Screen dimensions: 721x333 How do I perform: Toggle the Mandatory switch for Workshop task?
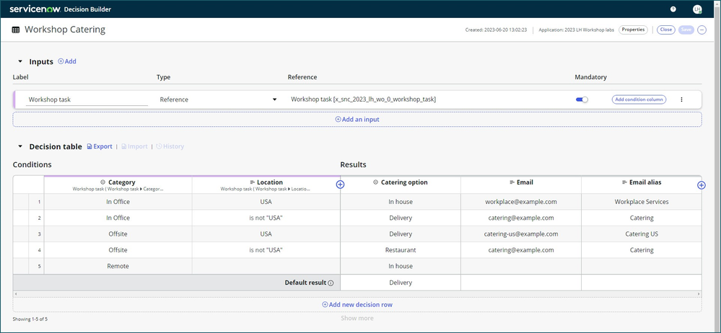(x=582, y=99)
